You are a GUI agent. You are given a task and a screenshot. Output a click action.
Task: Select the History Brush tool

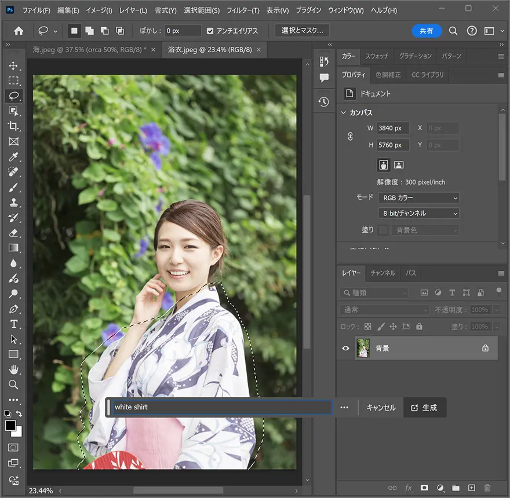pyautogui.click(x=13, y=218)
